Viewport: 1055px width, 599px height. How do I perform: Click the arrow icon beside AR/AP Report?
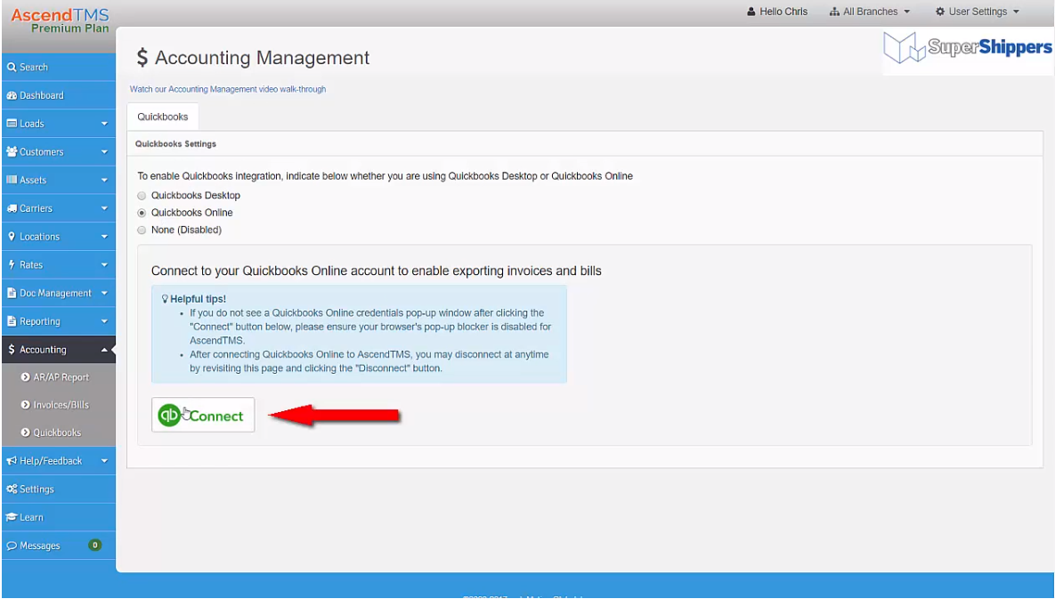click(26, 377)
